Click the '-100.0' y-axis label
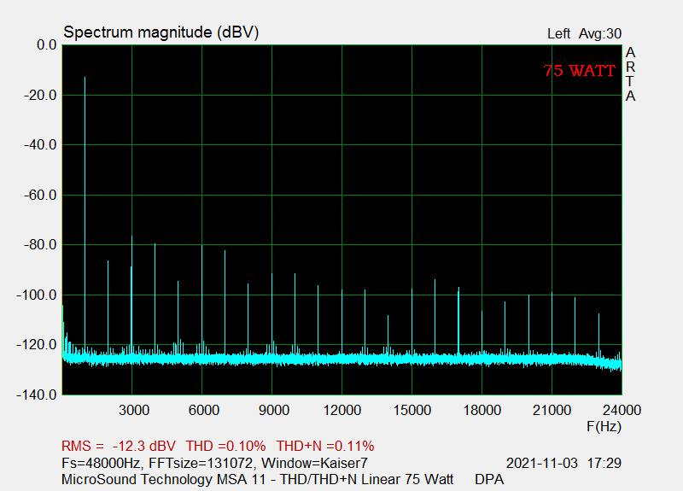This screenshot has height=491, width=683. 37,295
